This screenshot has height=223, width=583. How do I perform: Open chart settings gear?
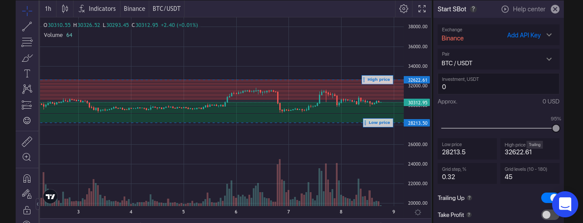click(x=404, y=9)
